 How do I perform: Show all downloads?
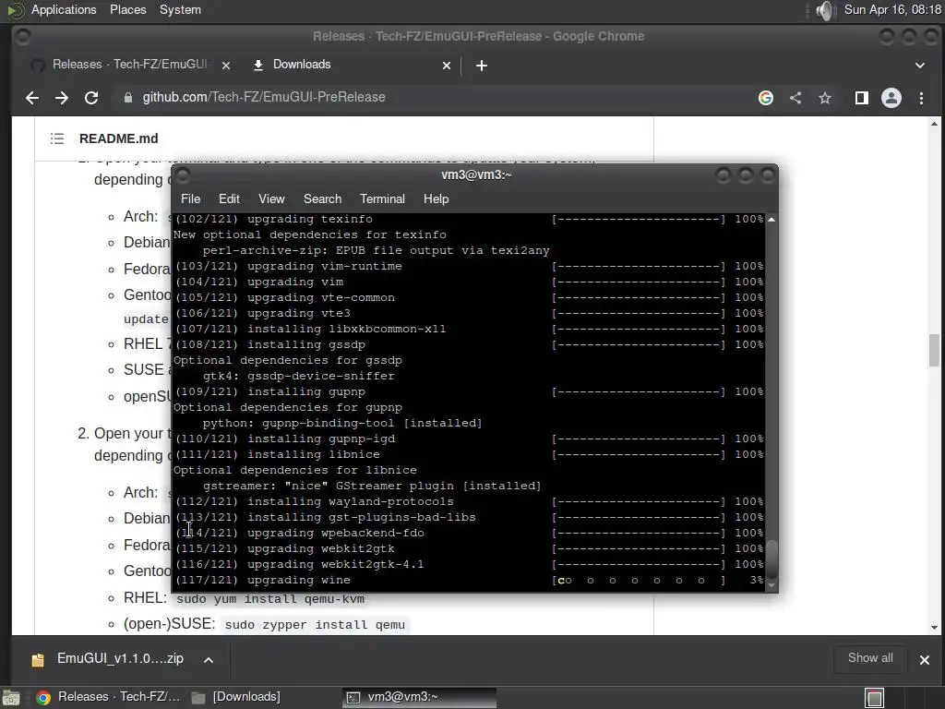click(x=870, y=657)
